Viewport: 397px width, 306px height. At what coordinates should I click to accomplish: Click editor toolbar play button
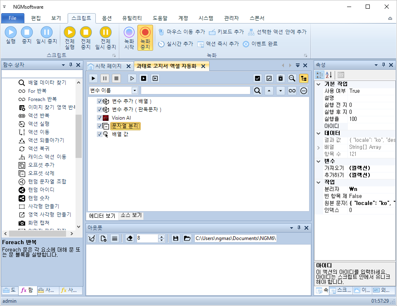93,78
